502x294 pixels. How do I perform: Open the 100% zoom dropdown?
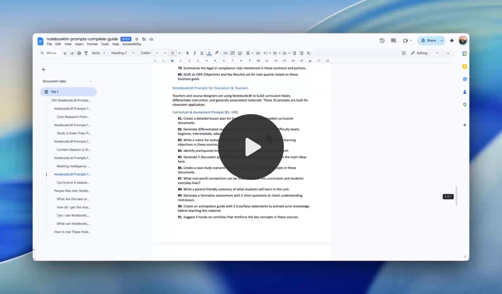[x=98, y=53]
